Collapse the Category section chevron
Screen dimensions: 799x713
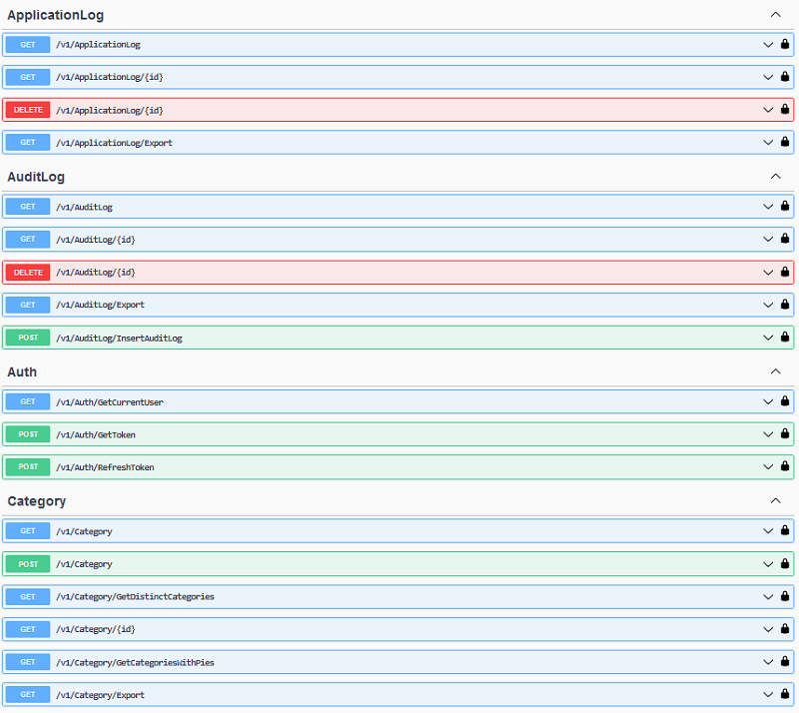pos(775,501)
